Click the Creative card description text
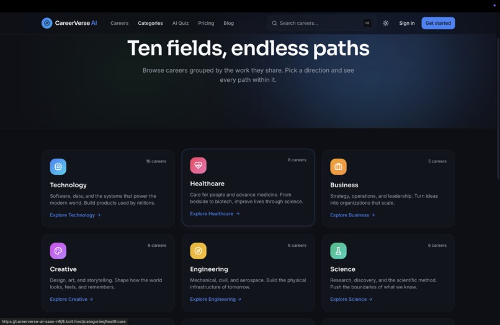 (x=106, y=283)
